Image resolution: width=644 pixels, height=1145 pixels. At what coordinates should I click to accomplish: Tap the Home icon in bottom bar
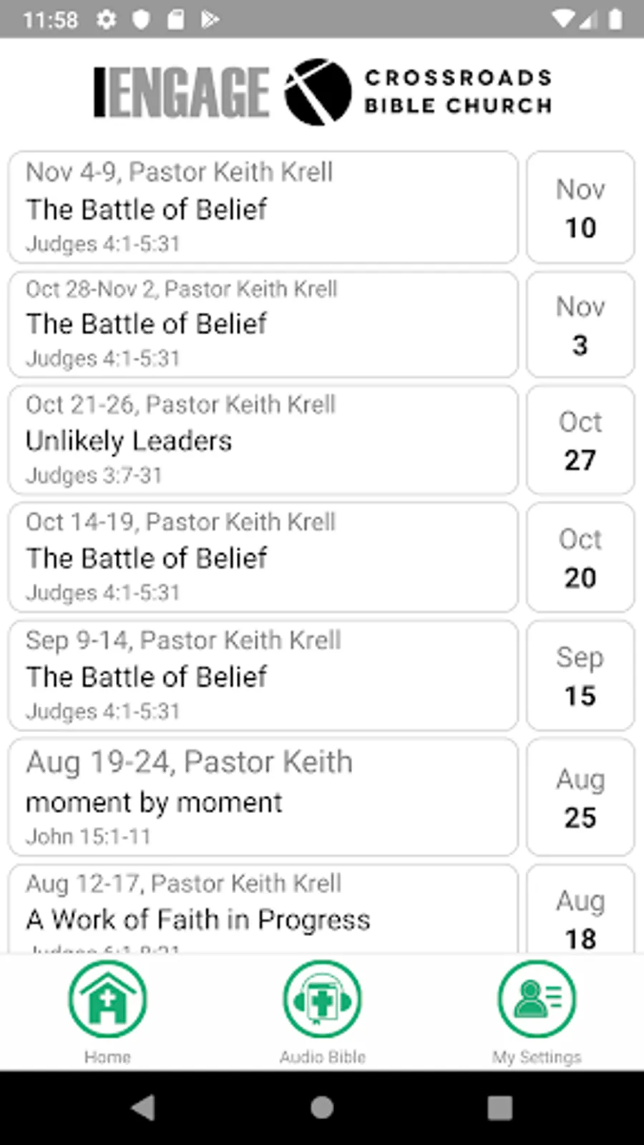point(107,999)
